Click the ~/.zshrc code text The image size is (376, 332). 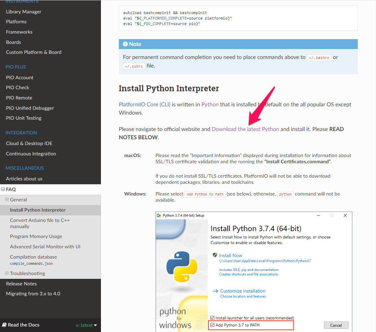coord(134,66)
